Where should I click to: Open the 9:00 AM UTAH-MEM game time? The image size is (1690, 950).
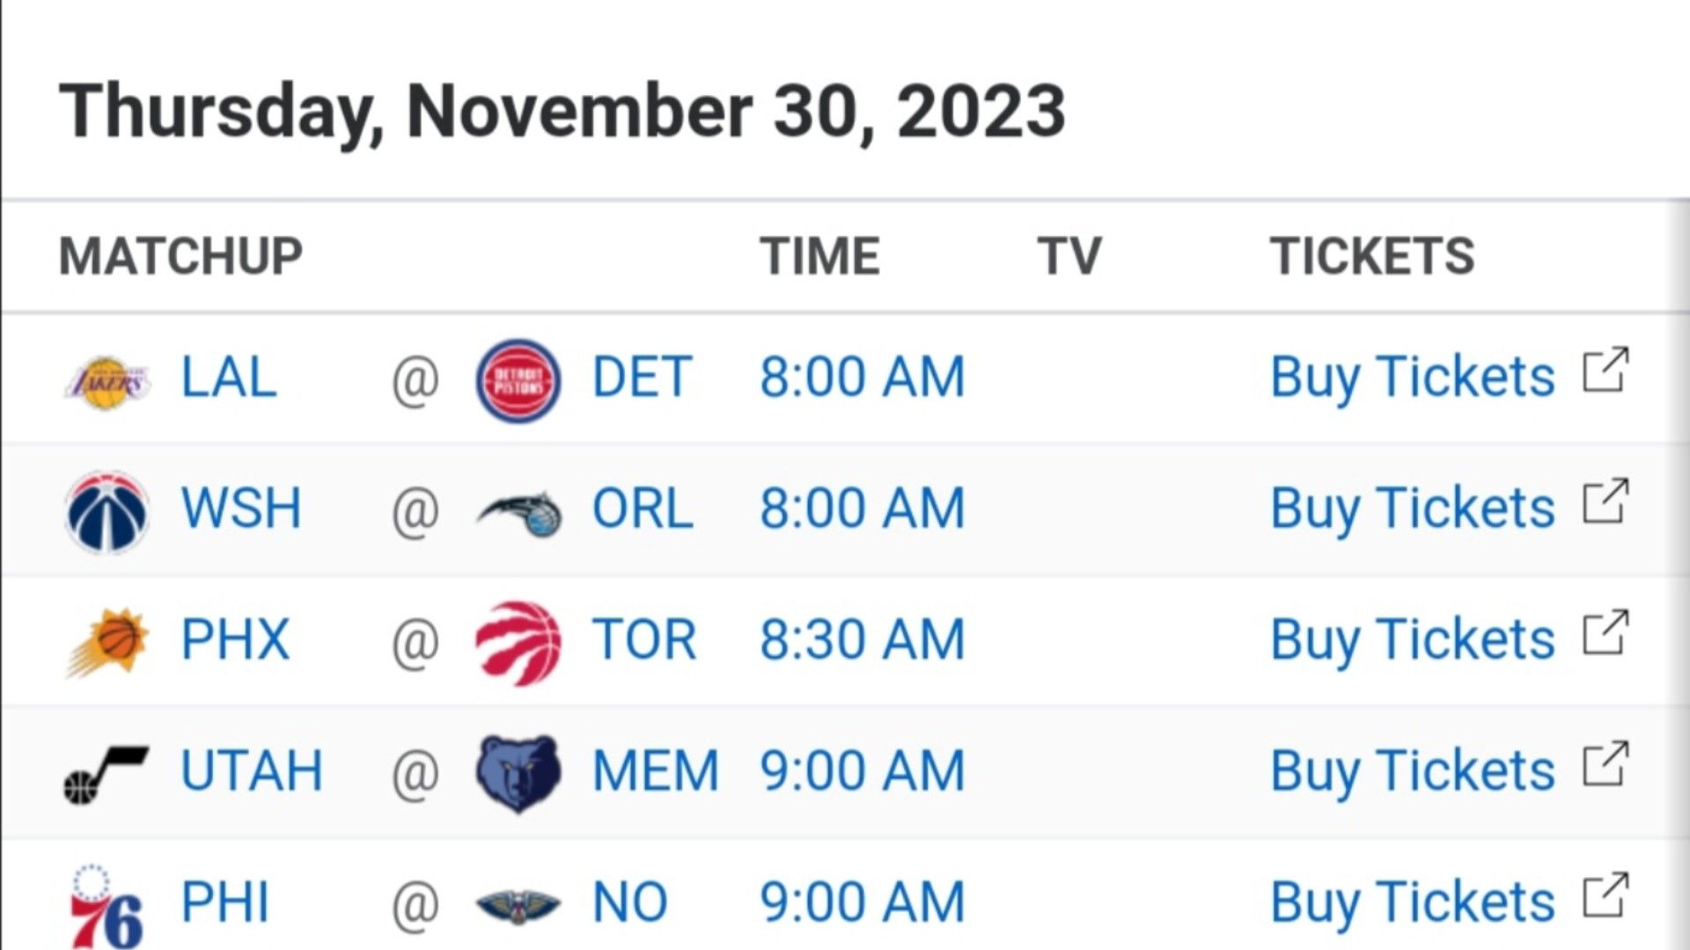[x=863, y=771]
